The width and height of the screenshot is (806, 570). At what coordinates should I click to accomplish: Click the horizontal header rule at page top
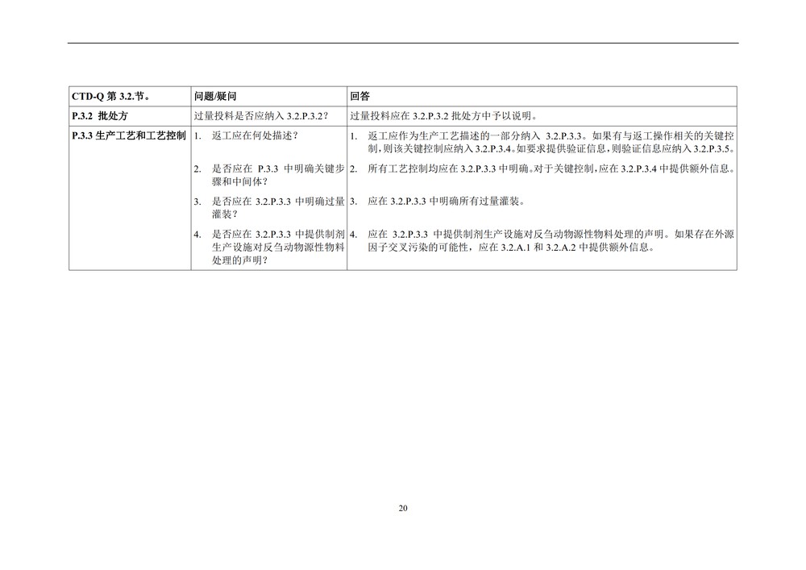(403, 43)
